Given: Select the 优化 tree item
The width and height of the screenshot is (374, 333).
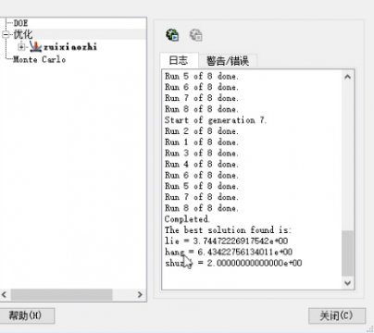Looking at the screenshot, I should coord(23,34).
